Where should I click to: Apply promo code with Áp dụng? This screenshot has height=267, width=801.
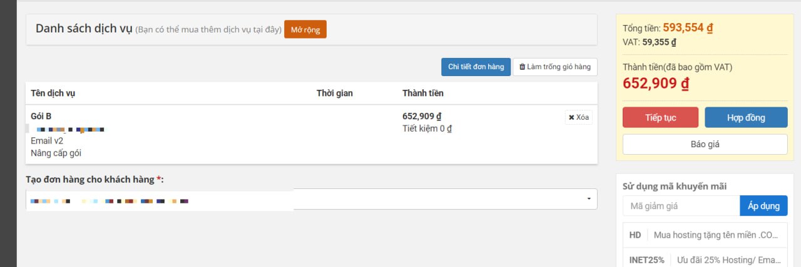point(763,206)
